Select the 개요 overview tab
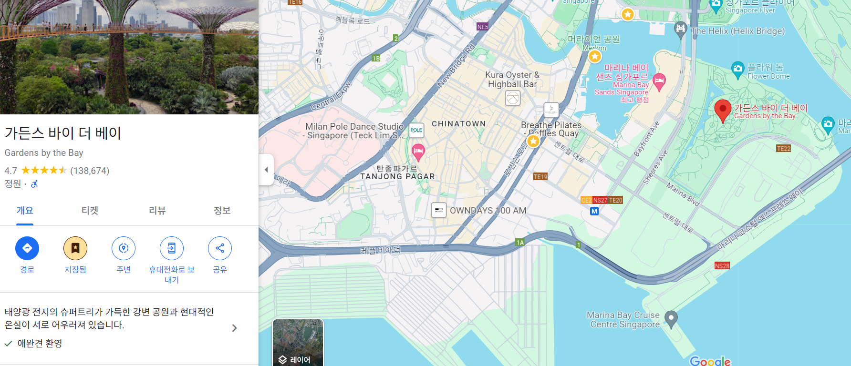This screenshot has height=366, width=851. [x=25, y=211]
